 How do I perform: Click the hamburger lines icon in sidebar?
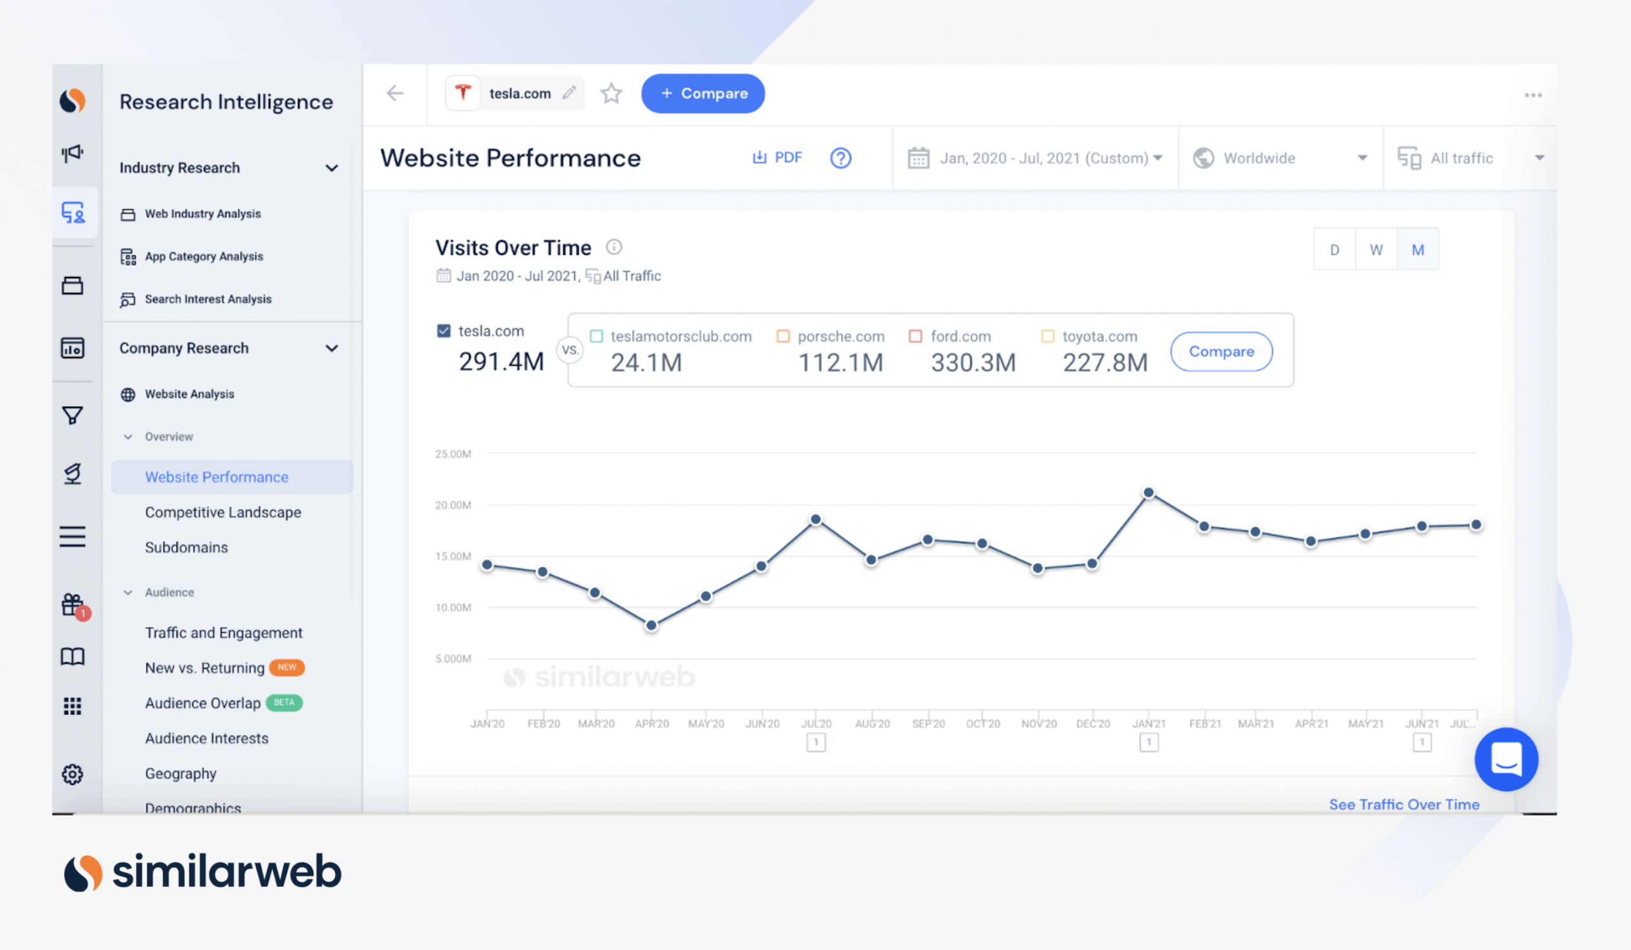[73, 537]
